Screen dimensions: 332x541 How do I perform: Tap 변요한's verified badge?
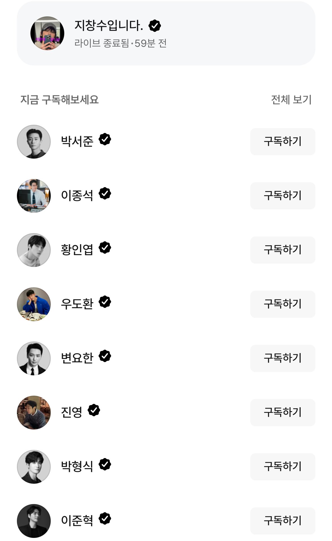tap(105, 356)
